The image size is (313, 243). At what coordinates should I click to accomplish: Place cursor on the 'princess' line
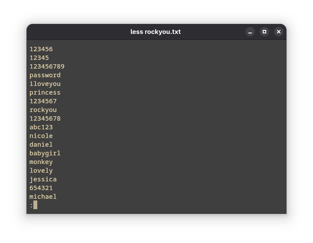[x=45, y=92]
